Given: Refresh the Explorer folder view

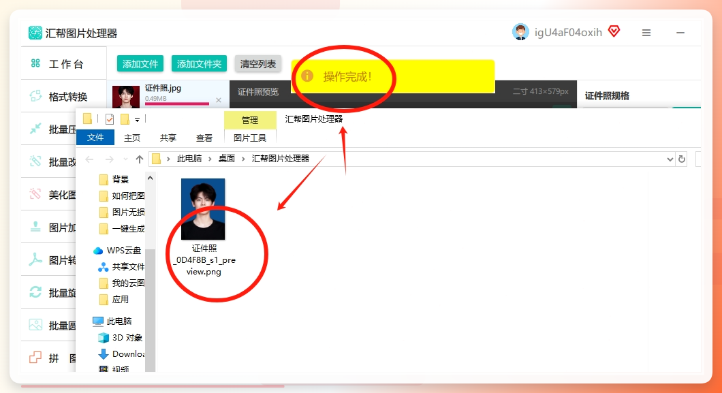Looking at the screenshot, I should (682, 159).
